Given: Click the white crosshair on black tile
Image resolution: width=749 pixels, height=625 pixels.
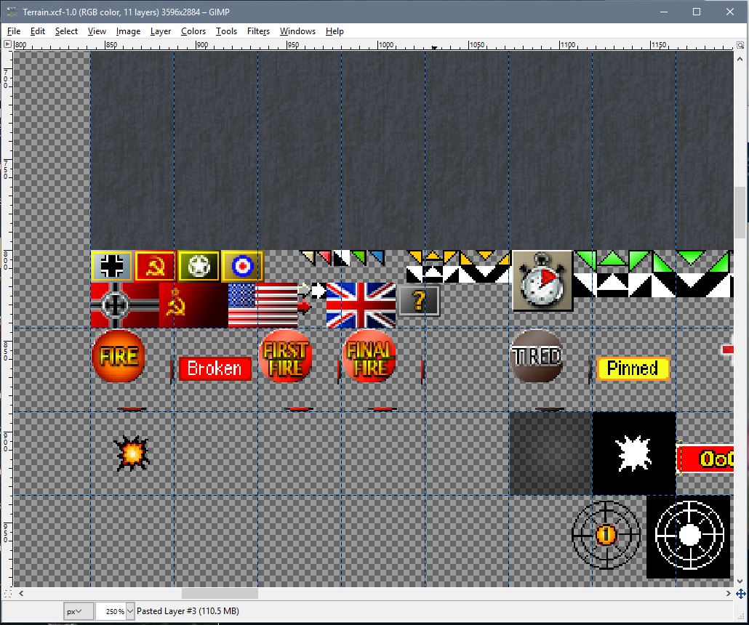Looking at the screenshot, I should [x=689, y=536].
